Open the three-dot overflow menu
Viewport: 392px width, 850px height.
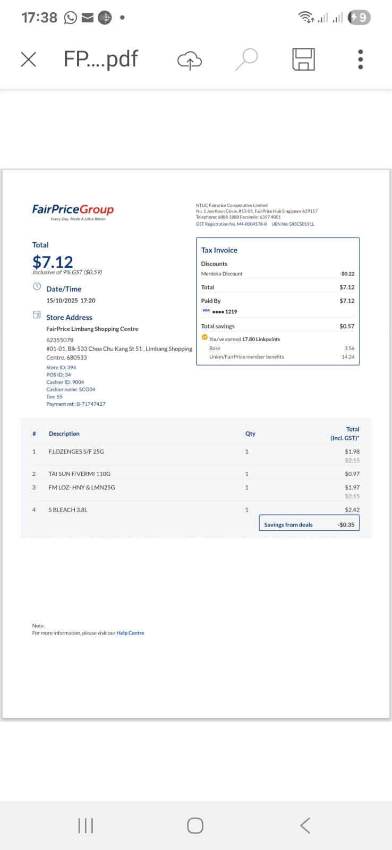coord(361,59)
